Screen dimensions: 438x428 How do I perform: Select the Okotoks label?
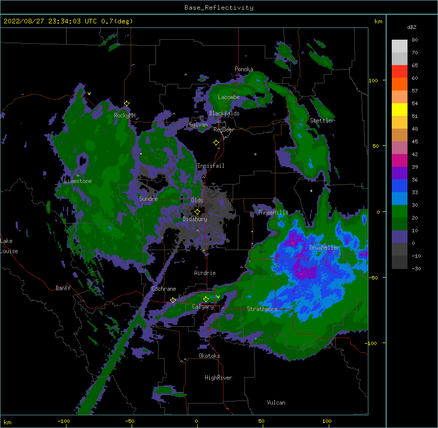209,356
